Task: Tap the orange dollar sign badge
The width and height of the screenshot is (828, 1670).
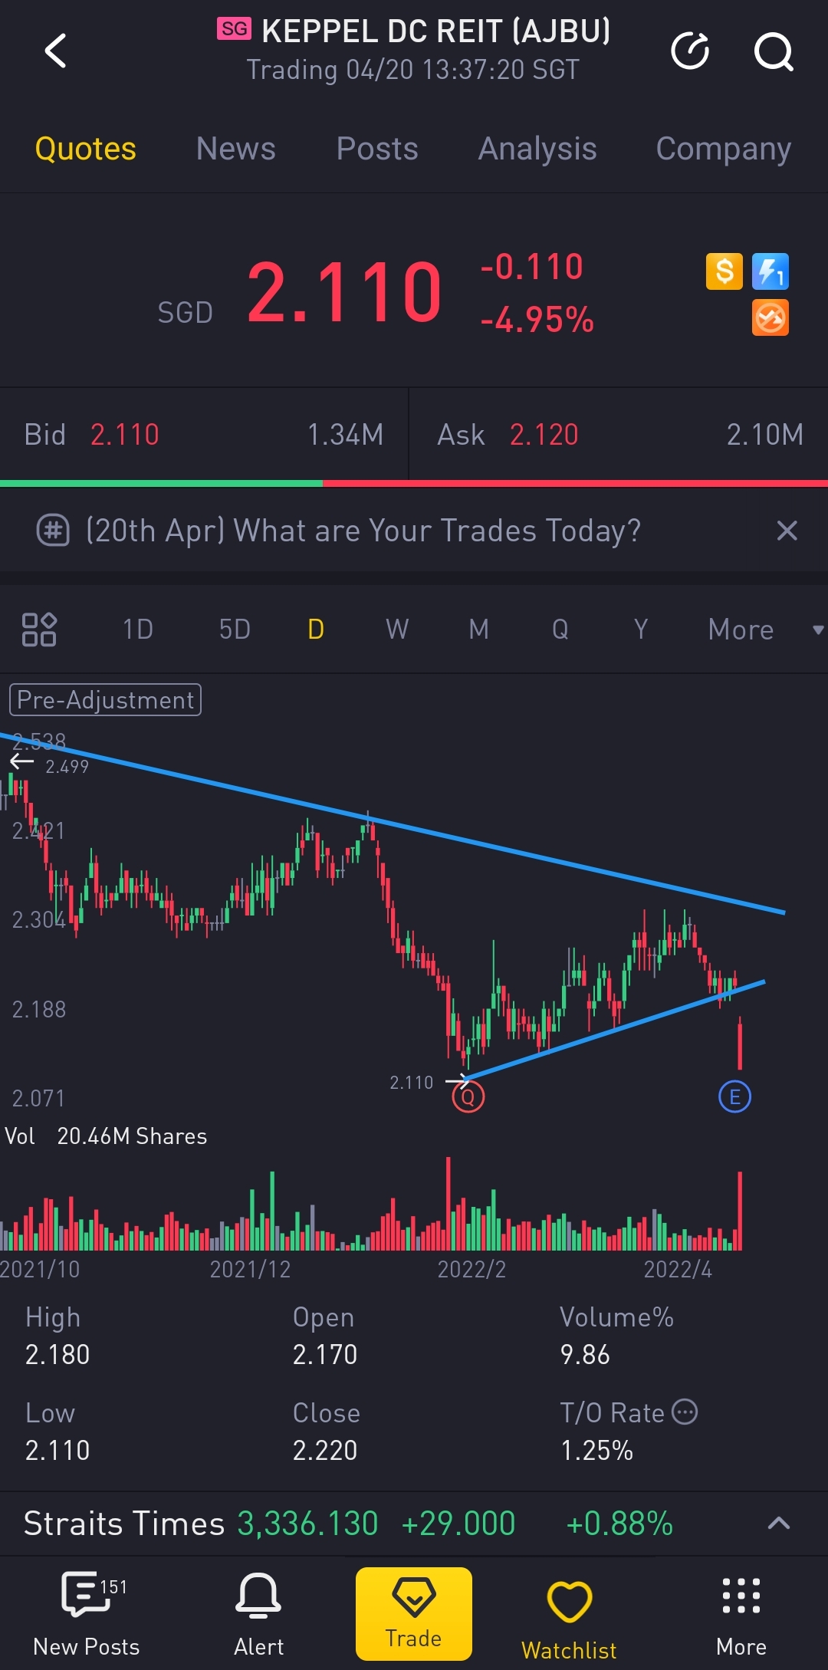Action: (x=724, y=271)
